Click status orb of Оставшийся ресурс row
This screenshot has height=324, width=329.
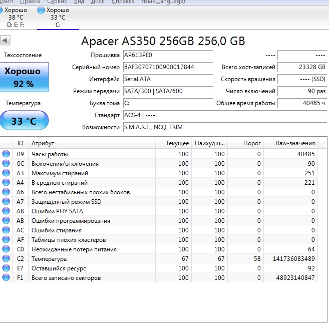click(x=6, y=268)
